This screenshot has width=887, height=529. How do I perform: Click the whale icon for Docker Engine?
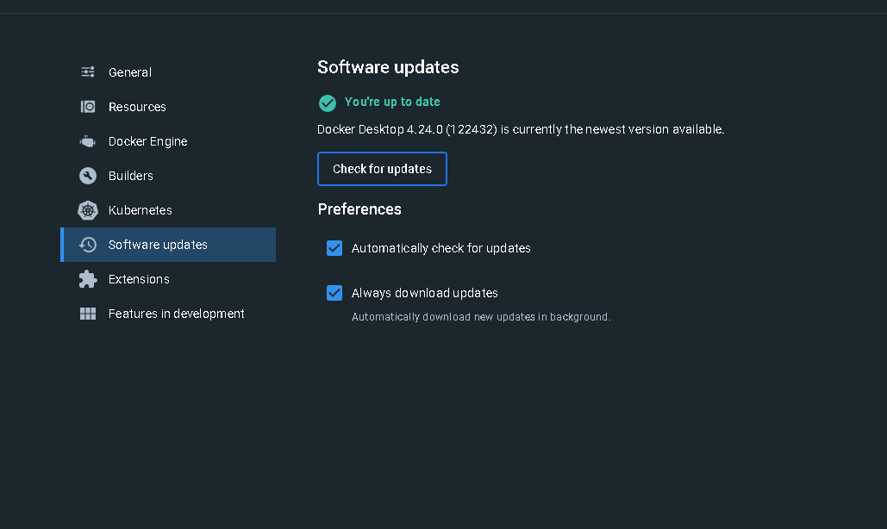(x=88, y=141)
